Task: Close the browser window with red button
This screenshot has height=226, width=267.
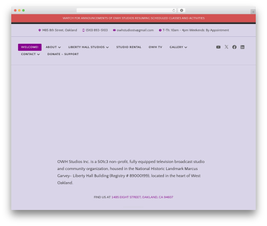Action: [15, 11]
